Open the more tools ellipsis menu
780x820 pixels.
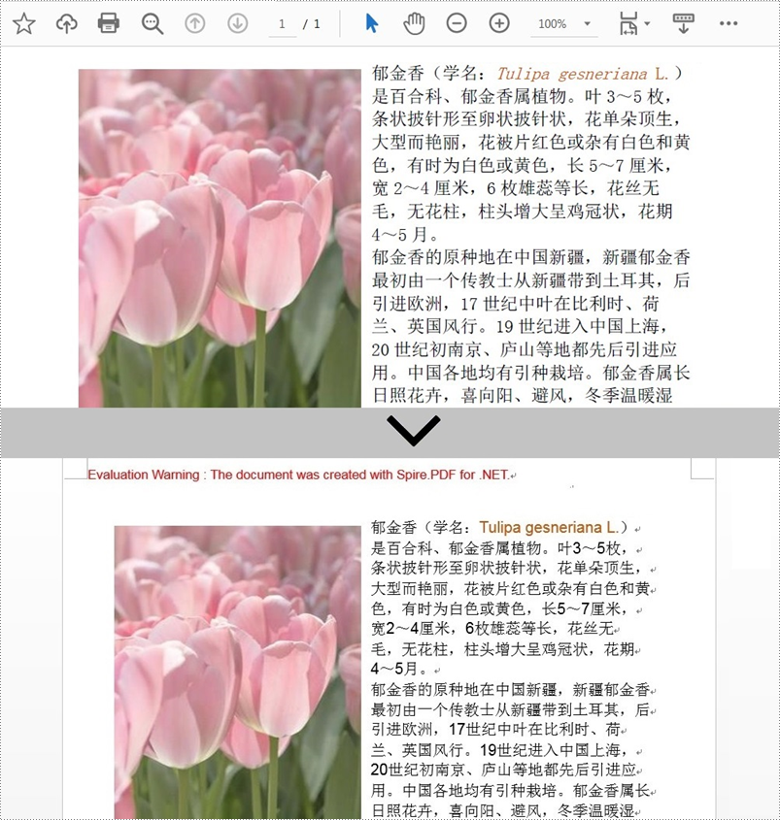[729, 23]
